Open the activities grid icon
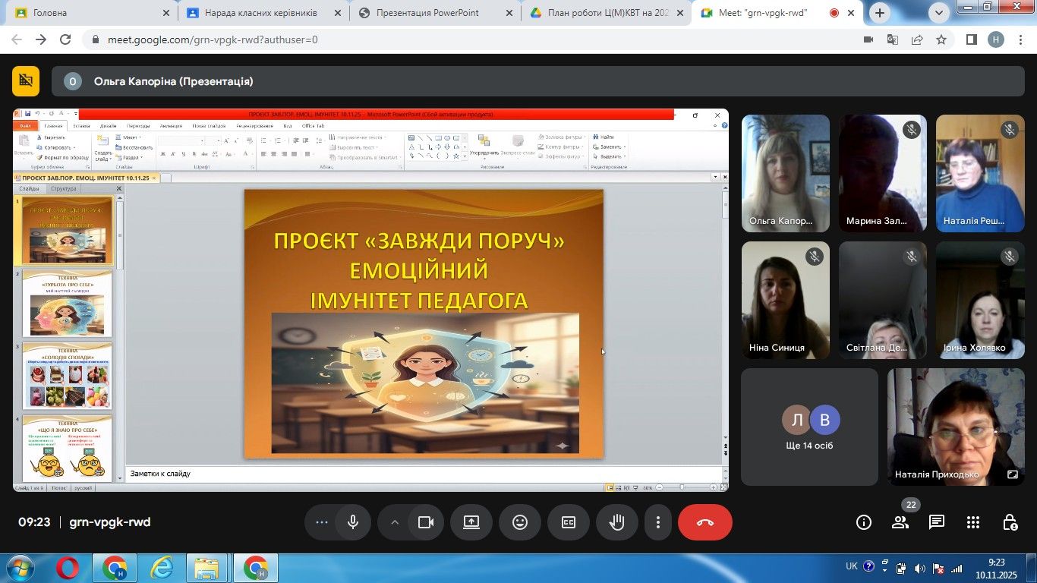This screenshot has width=1037, height=583. click(973, 522)
